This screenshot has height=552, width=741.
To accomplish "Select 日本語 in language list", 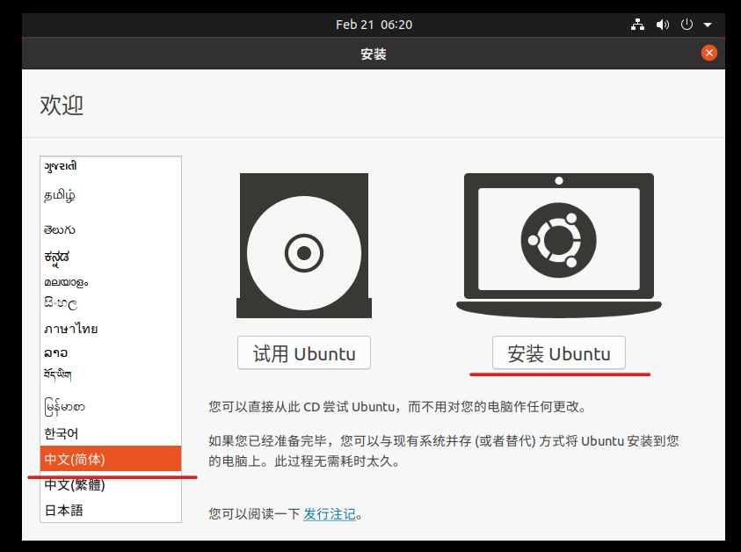I will pyautogui.click(x=111, y=510).
